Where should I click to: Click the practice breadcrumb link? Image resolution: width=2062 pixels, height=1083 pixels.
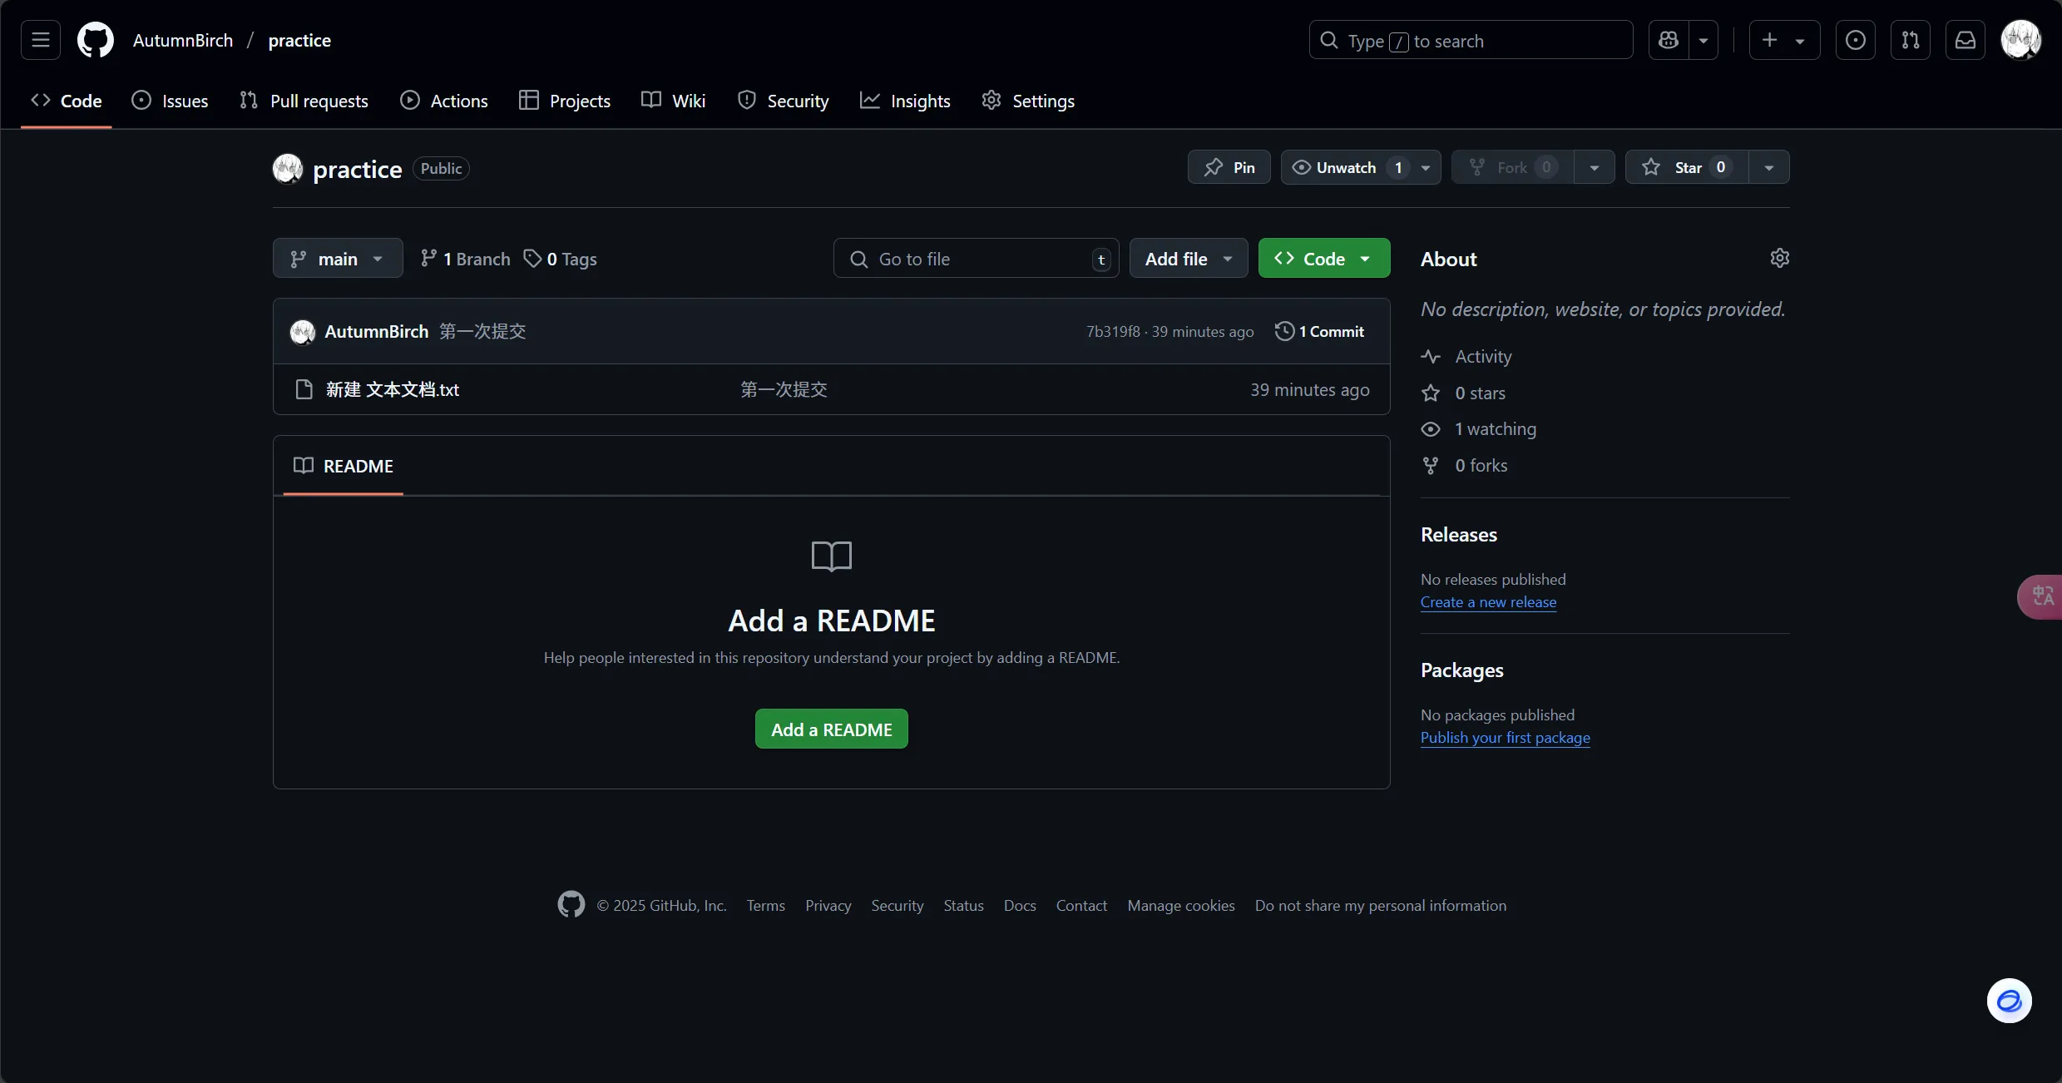(x=299, y=40)
